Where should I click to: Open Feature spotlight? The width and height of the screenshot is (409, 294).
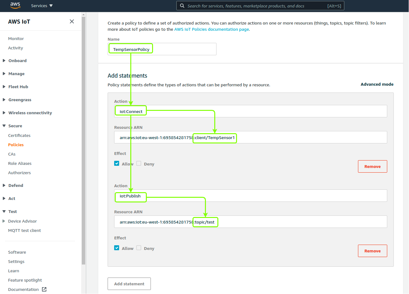[25, 280]
